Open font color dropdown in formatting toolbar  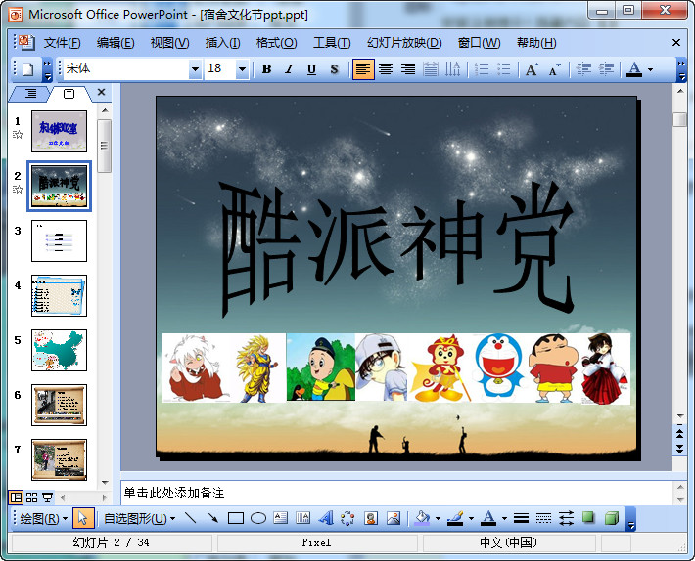pyautogui.click(x=650, y=69)
